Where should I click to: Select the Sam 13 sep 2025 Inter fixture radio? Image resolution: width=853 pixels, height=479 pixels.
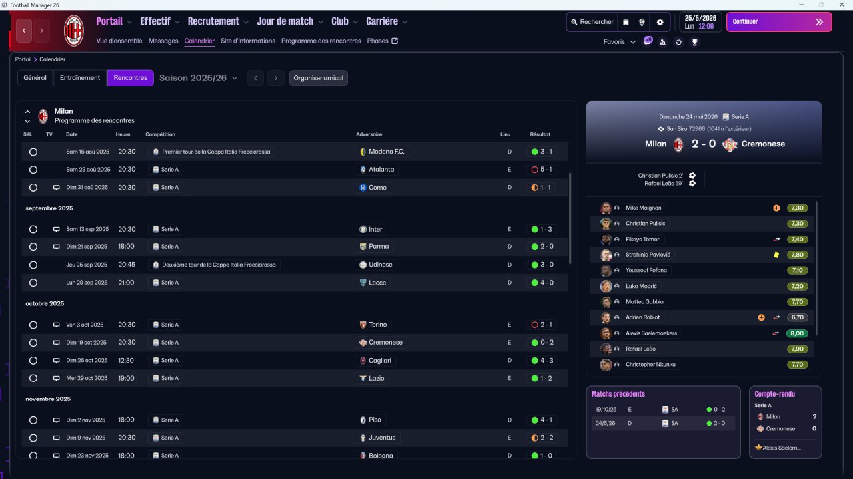click(x=33, y=230)
